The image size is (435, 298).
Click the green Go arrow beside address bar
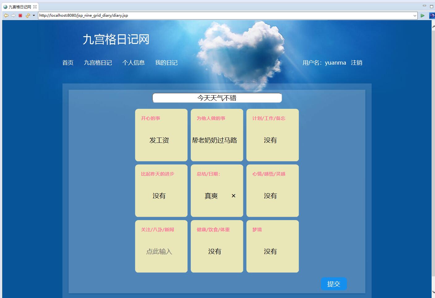[x=423, y=15]
